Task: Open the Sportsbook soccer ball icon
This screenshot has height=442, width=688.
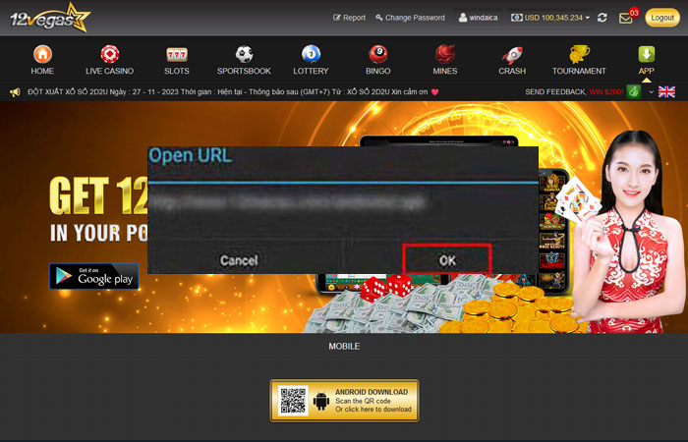Action: 244,55
